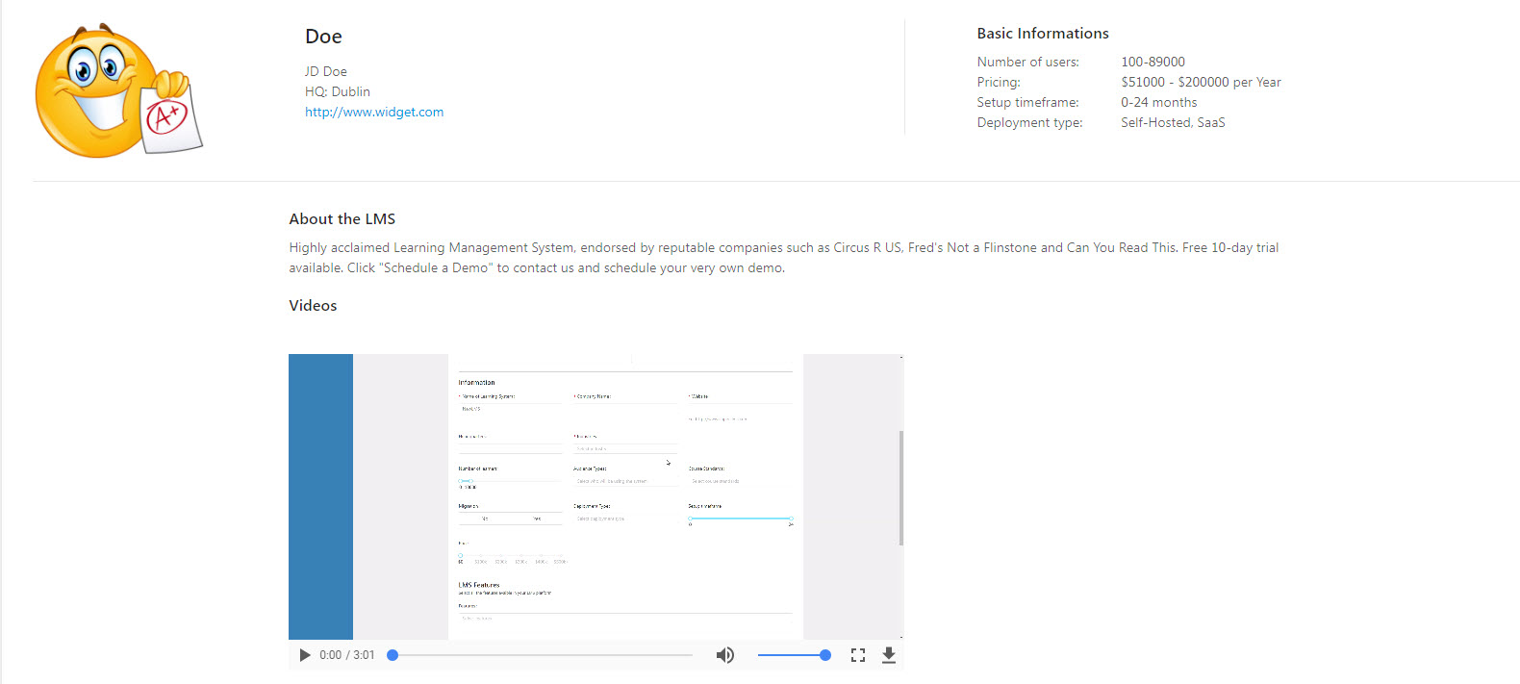Click the scrollbar shown inside the video

900,488
